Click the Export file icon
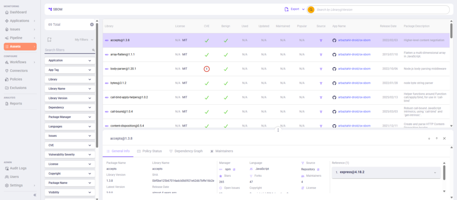 (x=287, y=9)
